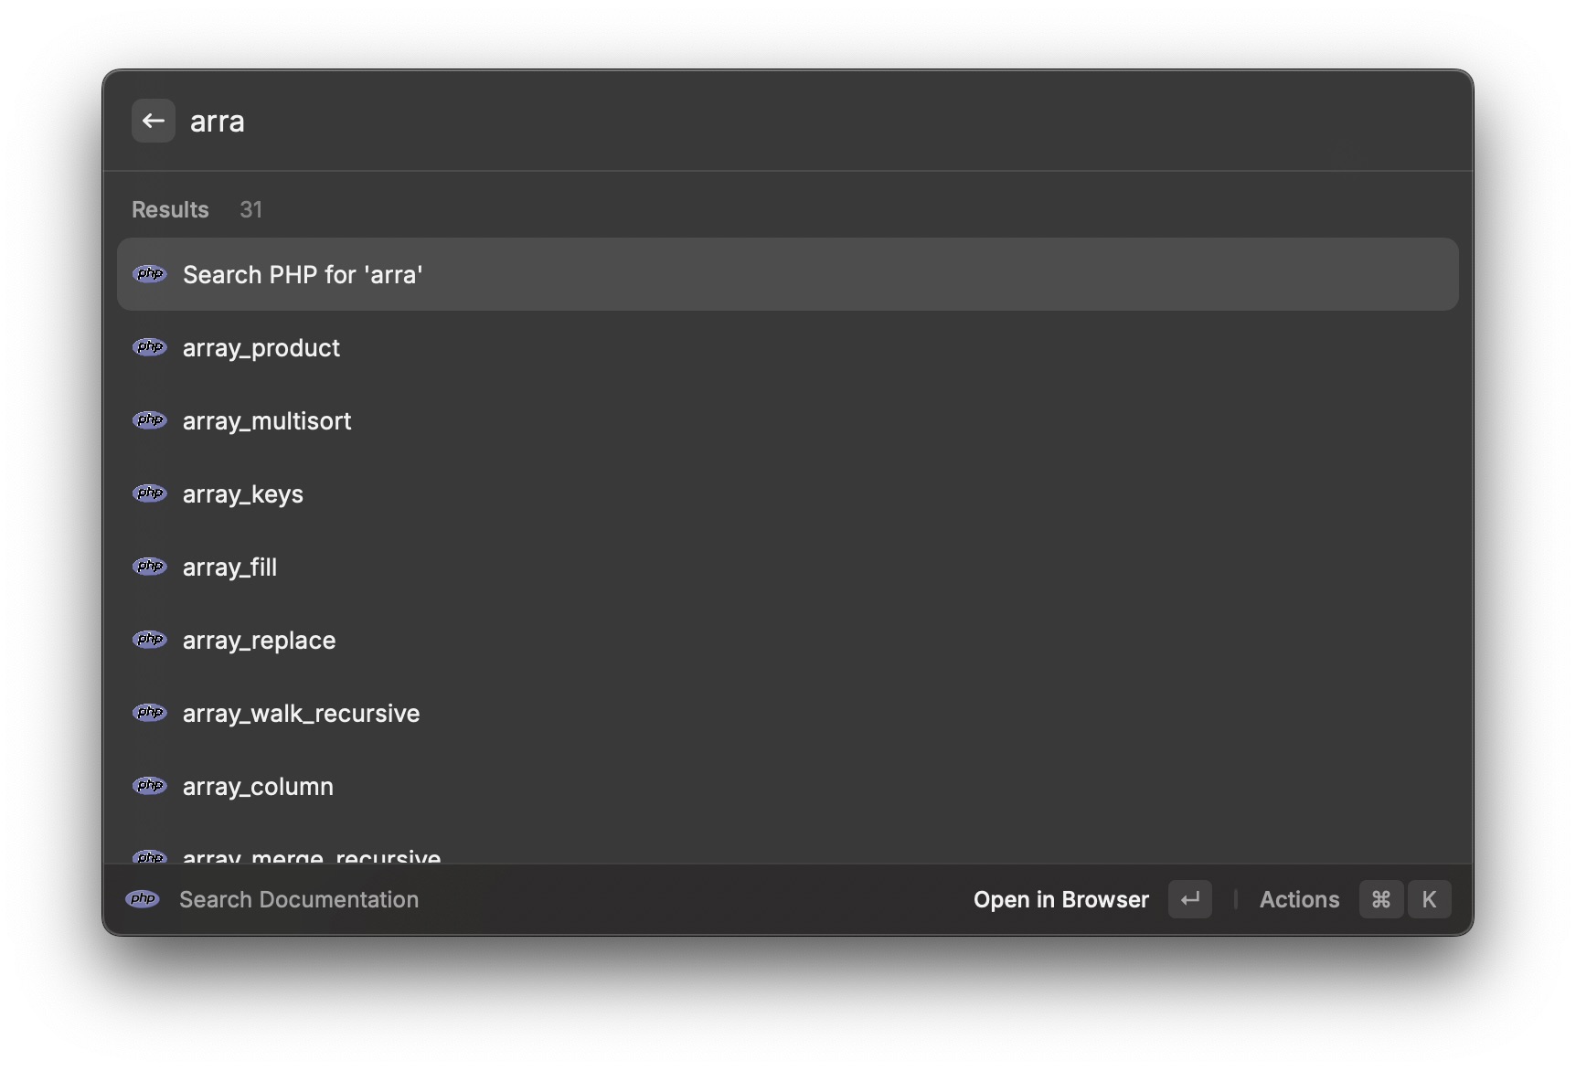Screen dimensions: 1576x1071
Task: Click the K key hint
Action: (x=1429, y=899)
